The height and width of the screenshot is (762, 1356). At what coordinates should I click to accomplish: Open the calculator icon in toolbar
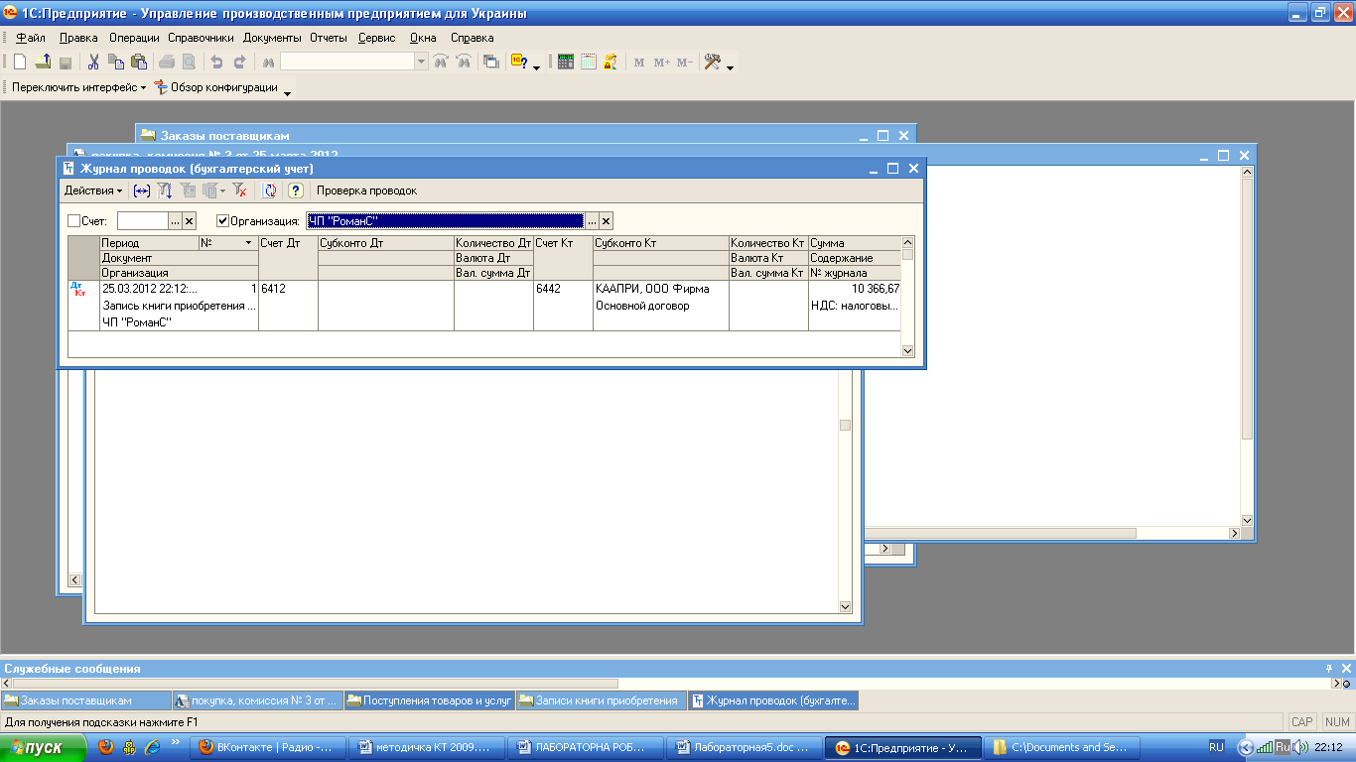tap(566, 62)
